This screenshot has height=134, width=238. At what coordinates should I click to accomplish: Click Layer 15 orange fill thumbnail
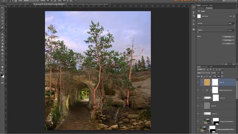(207, 82)
